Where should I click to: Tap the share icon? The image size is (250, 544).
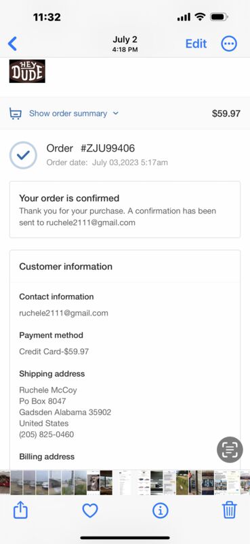(20, 511)
